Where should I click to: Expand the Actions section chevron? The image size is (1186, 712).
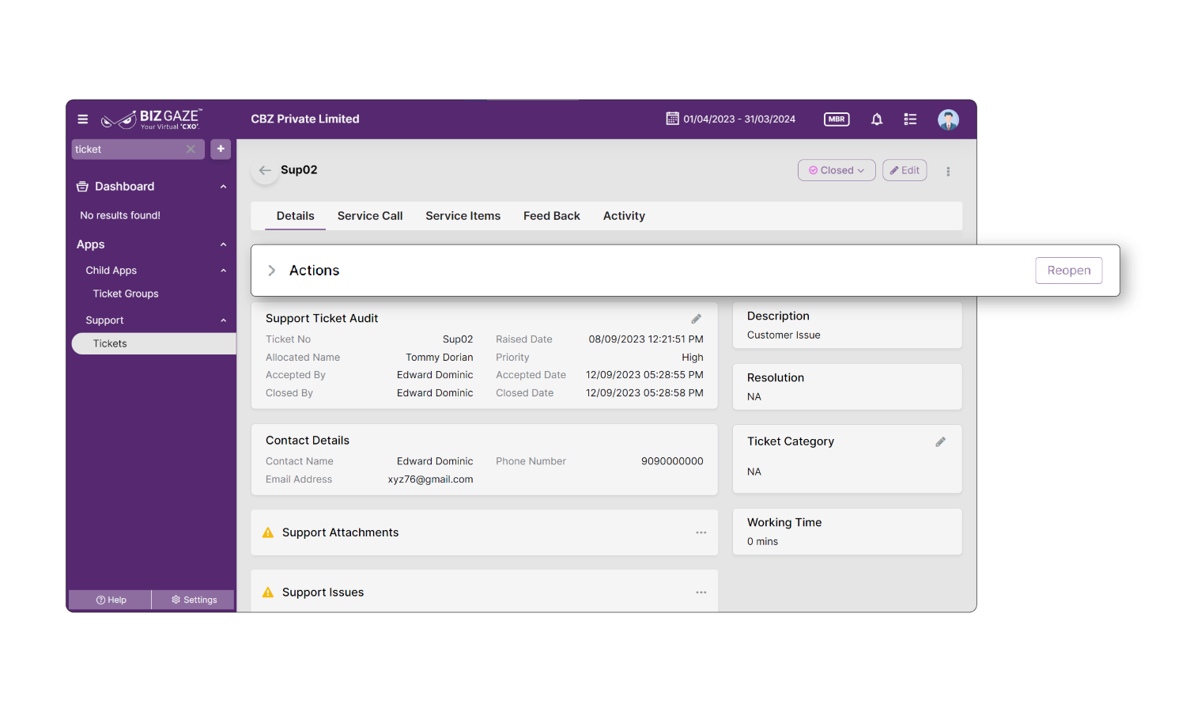(272, 271)
